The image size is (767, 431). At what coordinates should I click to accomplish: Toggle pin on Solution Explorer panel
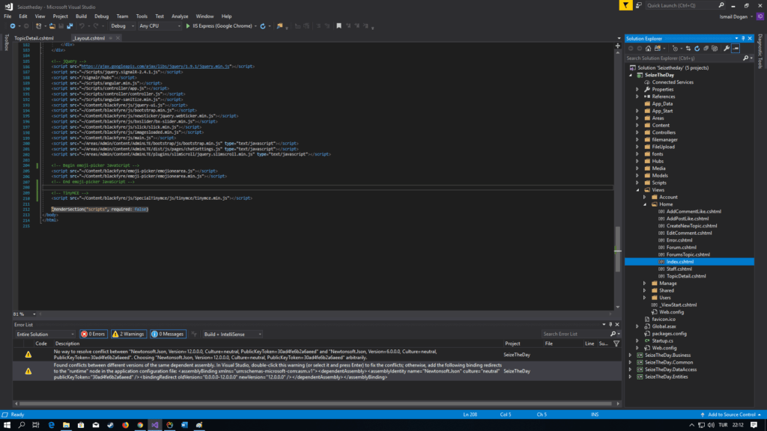(x=743, y=39)
